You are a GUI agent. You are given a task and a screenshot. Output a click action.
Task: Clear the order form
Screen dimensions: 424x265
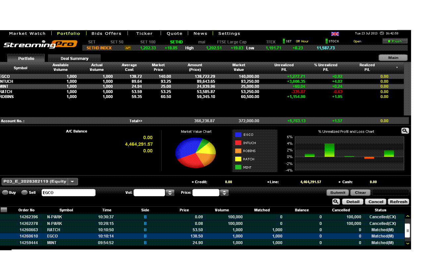pyautogui.click(x=360, y=192)
